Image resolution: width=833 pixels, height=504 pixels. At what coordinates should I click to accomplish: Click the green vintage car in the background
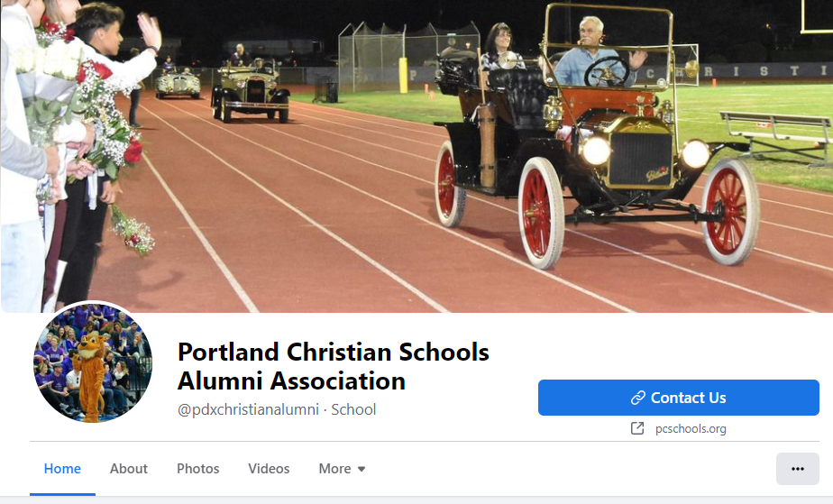point(251,90)
